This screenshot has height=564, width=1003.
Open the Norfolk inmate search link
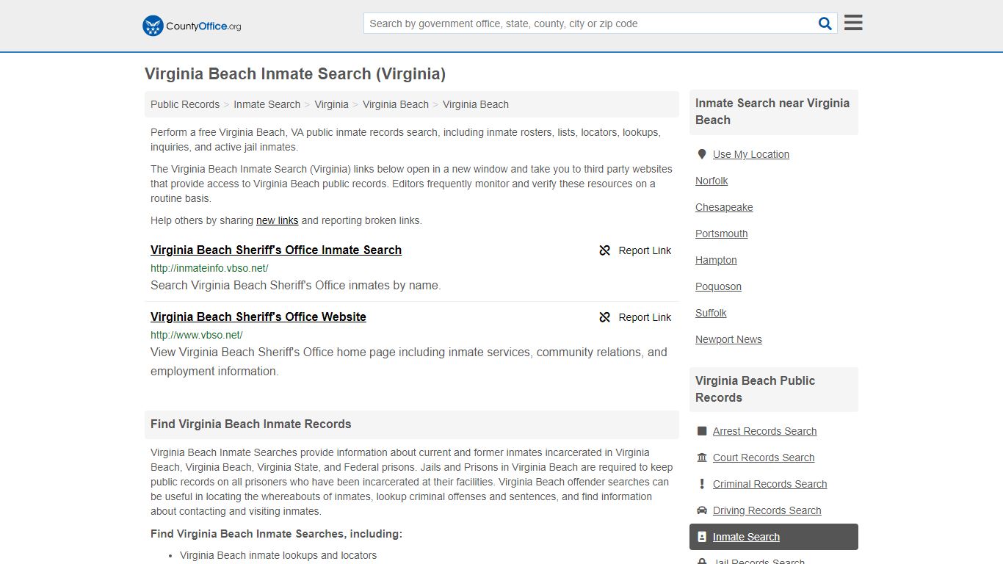[x=711, y=181]
